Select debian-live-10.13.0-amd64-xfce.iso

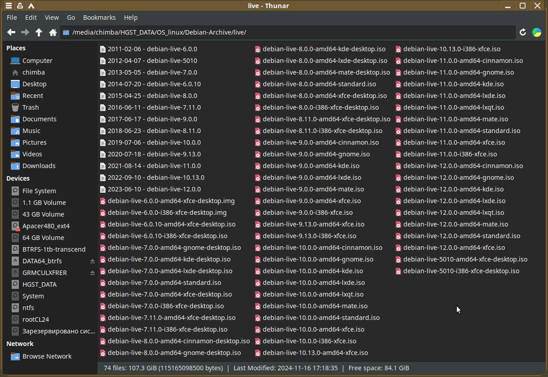tap(311, 353)
